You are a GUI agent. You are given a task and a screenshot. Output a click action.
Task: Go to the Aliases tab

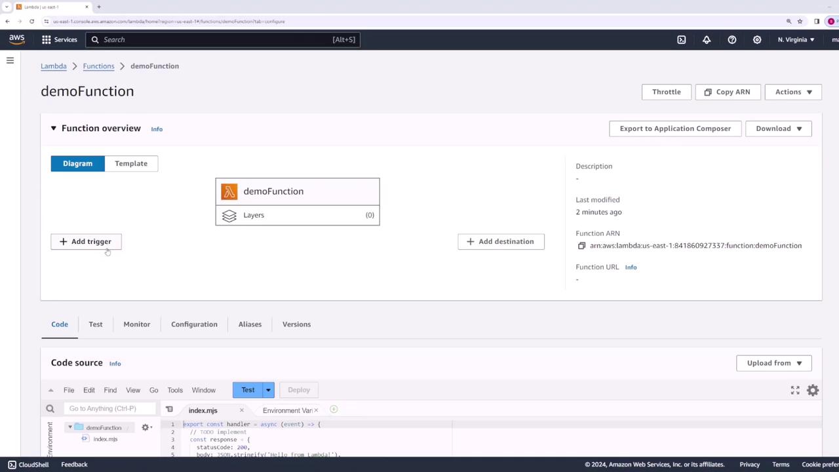[x=250, y=324]
